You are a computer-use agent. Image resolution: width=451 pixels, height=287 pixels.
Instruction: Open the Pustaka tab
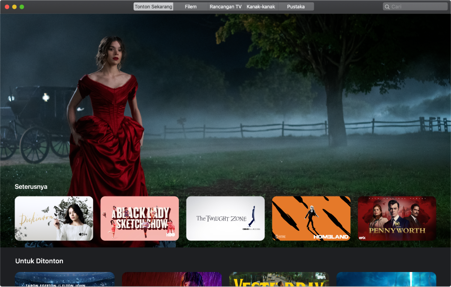tap(295, 7)
